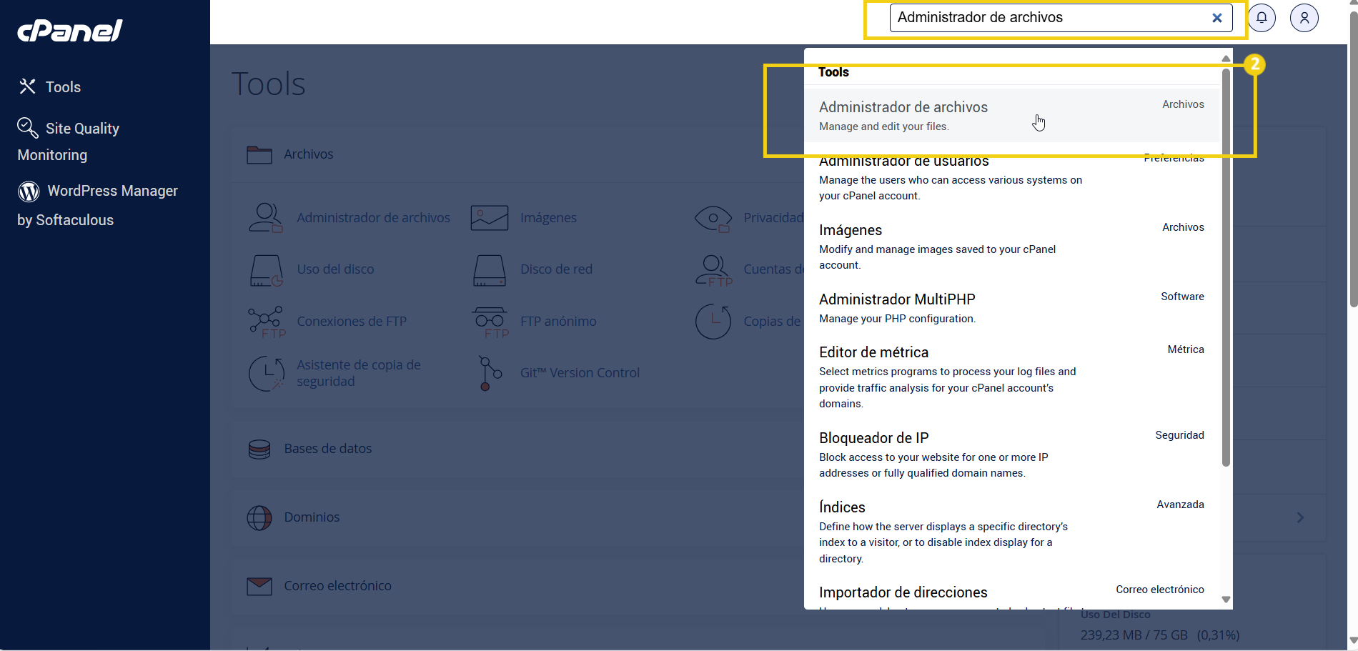Expand the Bases de datos section
This screenshot has height=651, width=1358.
[x=518, y=449]
